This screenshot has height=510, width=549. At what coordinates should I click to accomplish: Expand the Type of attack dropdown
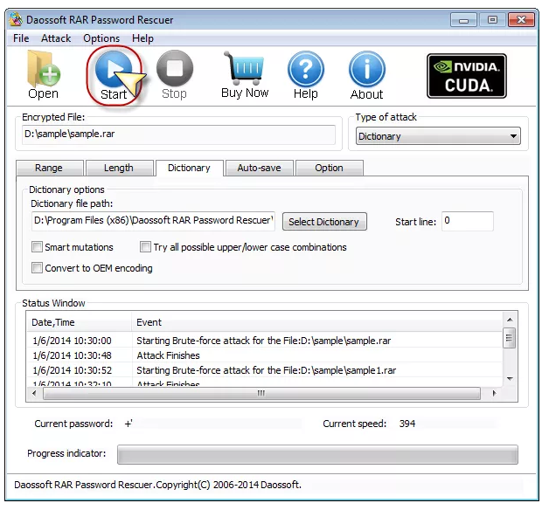438,136
